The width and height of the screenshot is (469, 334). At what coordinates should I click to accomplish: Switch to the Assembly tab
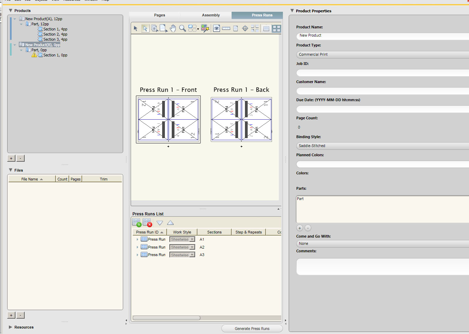[x=211, y=15]
